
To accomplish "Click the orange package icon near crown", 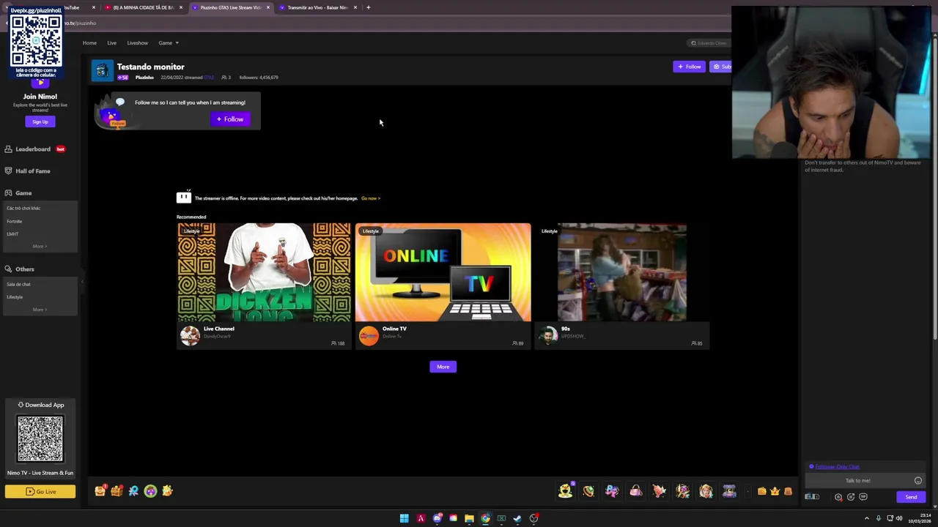I will coord(788,491).
